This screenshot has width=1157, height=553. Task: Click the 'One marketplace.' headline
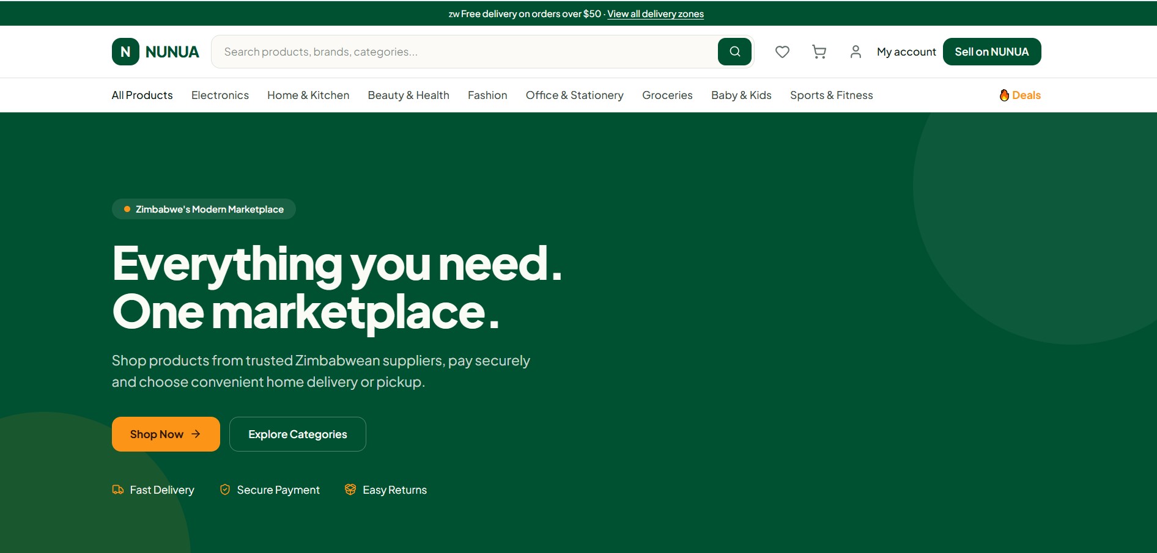click(306, 312)
